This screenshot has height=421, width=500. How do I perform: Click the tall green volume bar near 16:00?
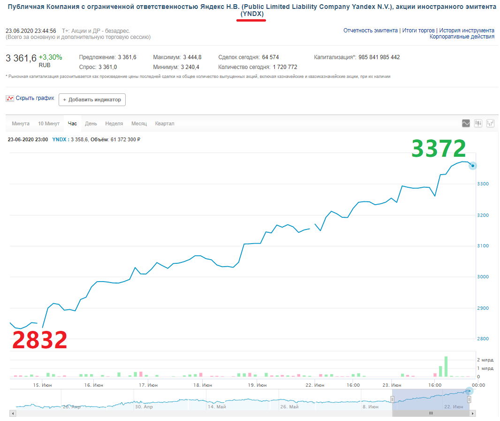coord(446,367)
